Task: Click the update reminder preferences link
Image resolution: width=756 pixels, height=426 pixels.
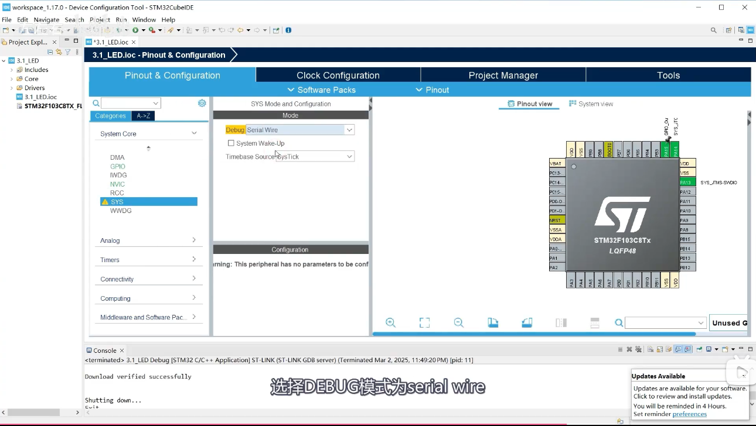Action: point(689,414)
